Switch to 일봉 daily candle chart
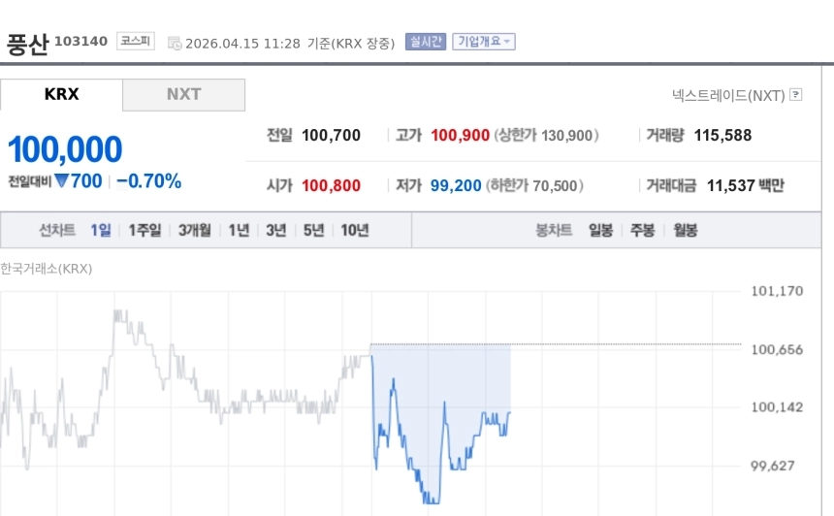The height and width of the screenshot is (516, 834). click(600, 231)
